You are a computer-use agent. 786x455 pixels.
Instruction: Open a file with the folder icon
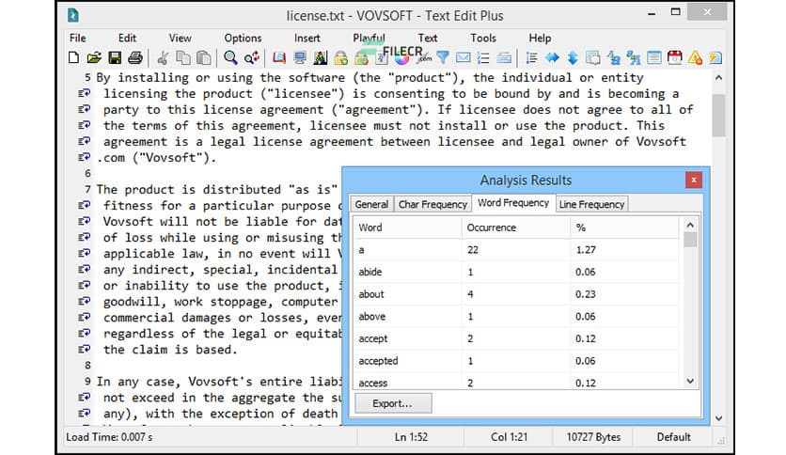[94, 58]
